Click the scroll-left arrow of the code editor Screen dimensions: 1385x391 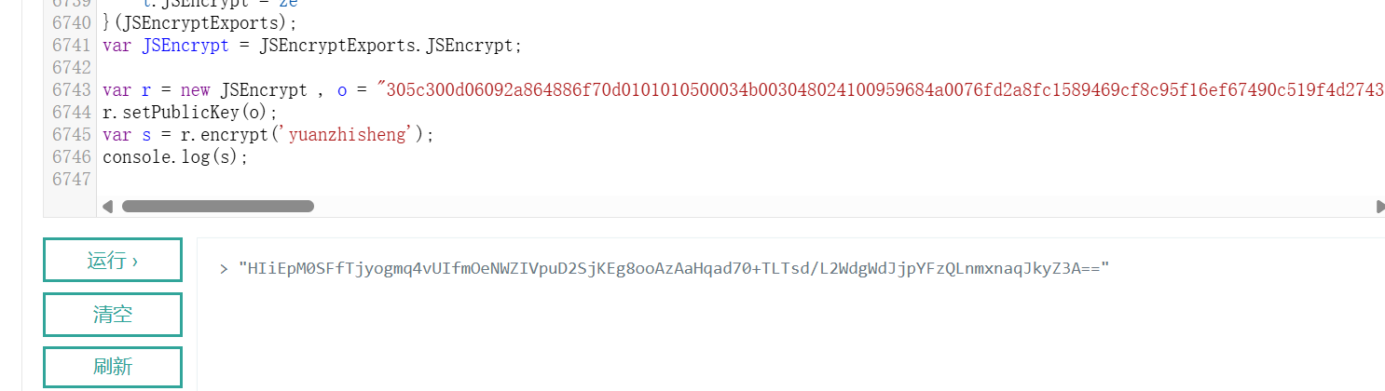107,206
